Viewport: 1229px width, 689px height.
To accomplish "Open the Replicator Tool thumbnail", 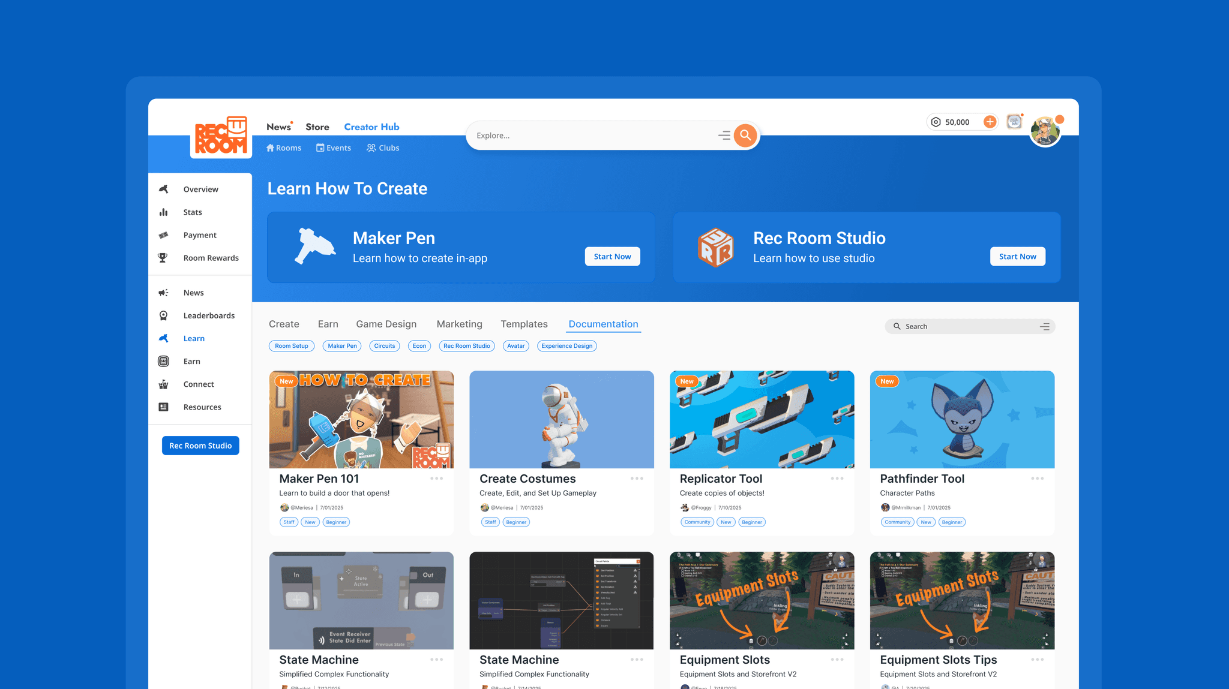I will 762,419.
